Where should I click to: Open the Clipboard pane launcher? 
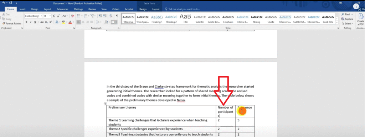pyautogui.click(x=22, y=28)
